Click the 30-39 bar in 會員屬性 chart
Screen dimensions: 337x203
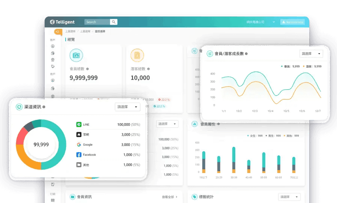[234, 160]
